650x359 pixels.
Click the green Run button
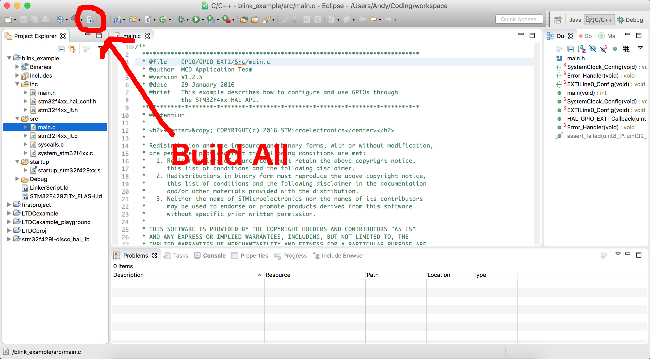(196, 20)
